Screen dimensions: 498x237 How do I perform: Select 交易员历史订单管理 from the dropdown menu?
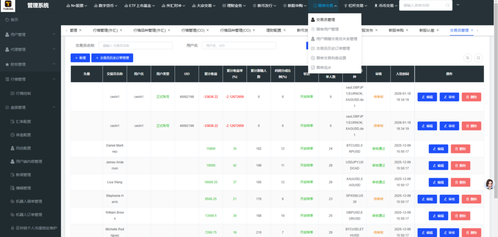(335, 49)
